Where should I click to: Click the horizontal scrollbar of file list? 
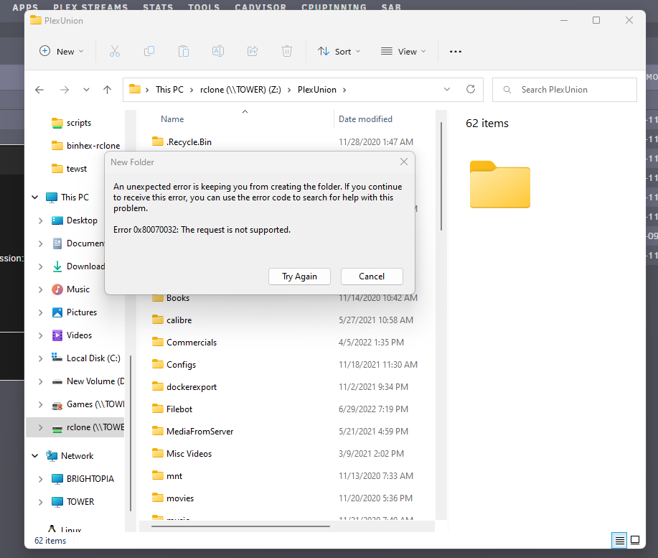point(240,526)
